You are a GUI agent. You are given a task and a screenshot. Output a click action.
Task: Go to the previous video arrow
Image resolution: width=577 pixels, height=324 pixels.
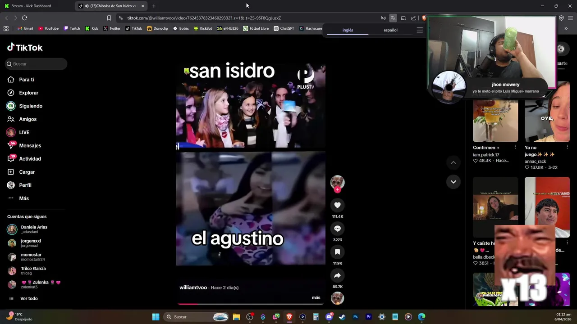[x=453, y=162]
